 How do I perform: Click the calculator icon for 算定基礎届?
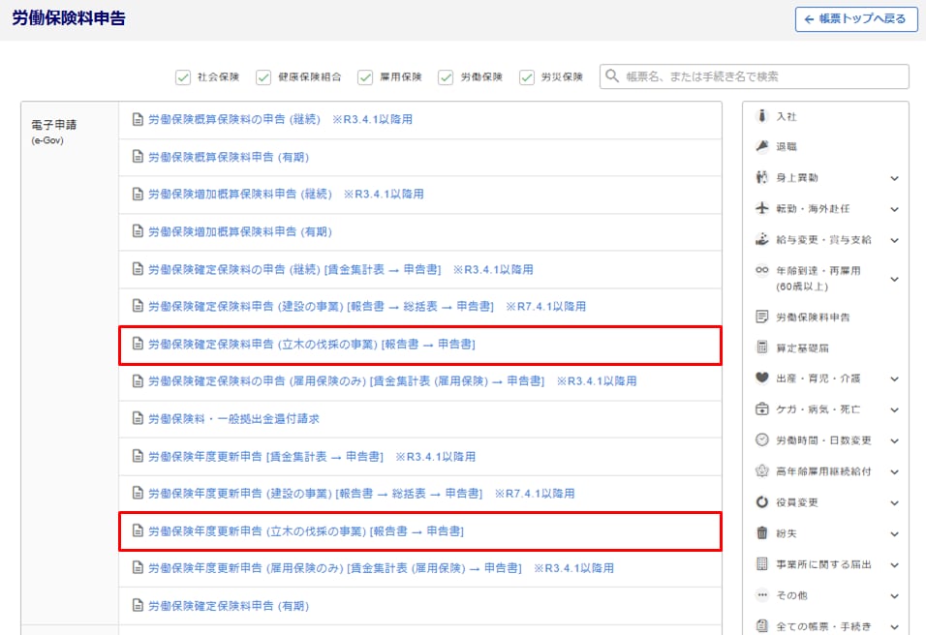[762, 348]
